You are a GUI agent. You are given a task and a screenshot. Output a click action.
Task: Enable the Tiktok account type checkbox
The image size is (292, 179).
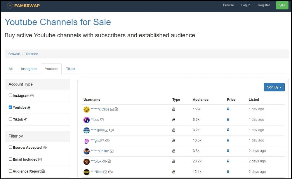tap(10, 119)
